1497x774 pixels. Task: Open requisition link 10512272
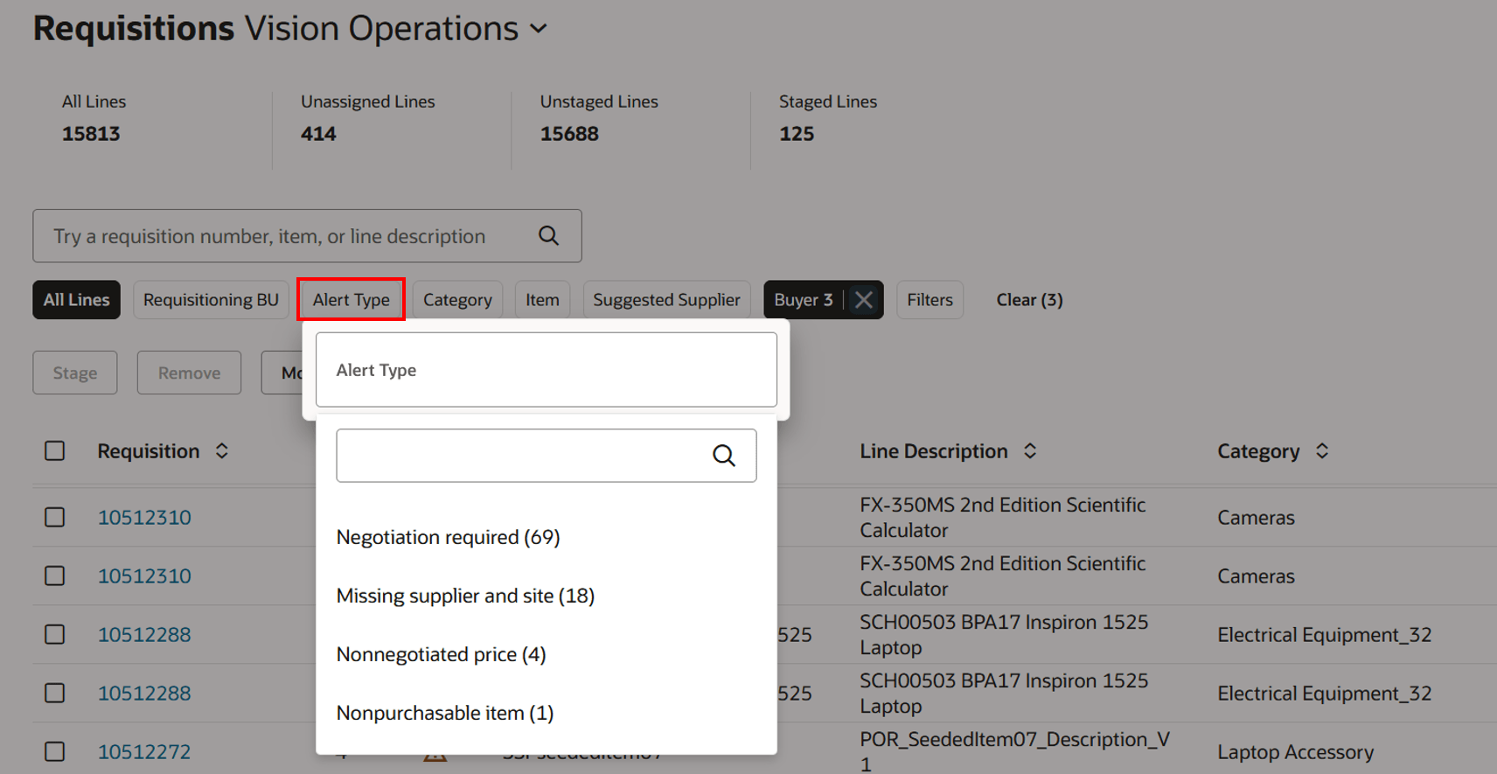(x=144, y=751)
